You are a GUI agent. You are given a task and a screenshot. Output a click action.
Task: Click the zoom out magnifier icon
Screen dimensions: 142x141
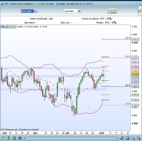tap(133, 138)
